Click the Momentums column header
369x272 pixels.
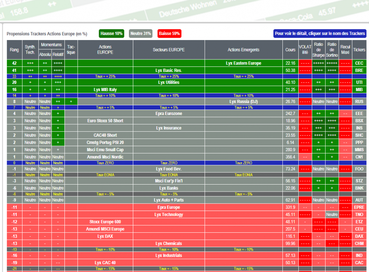51,45
